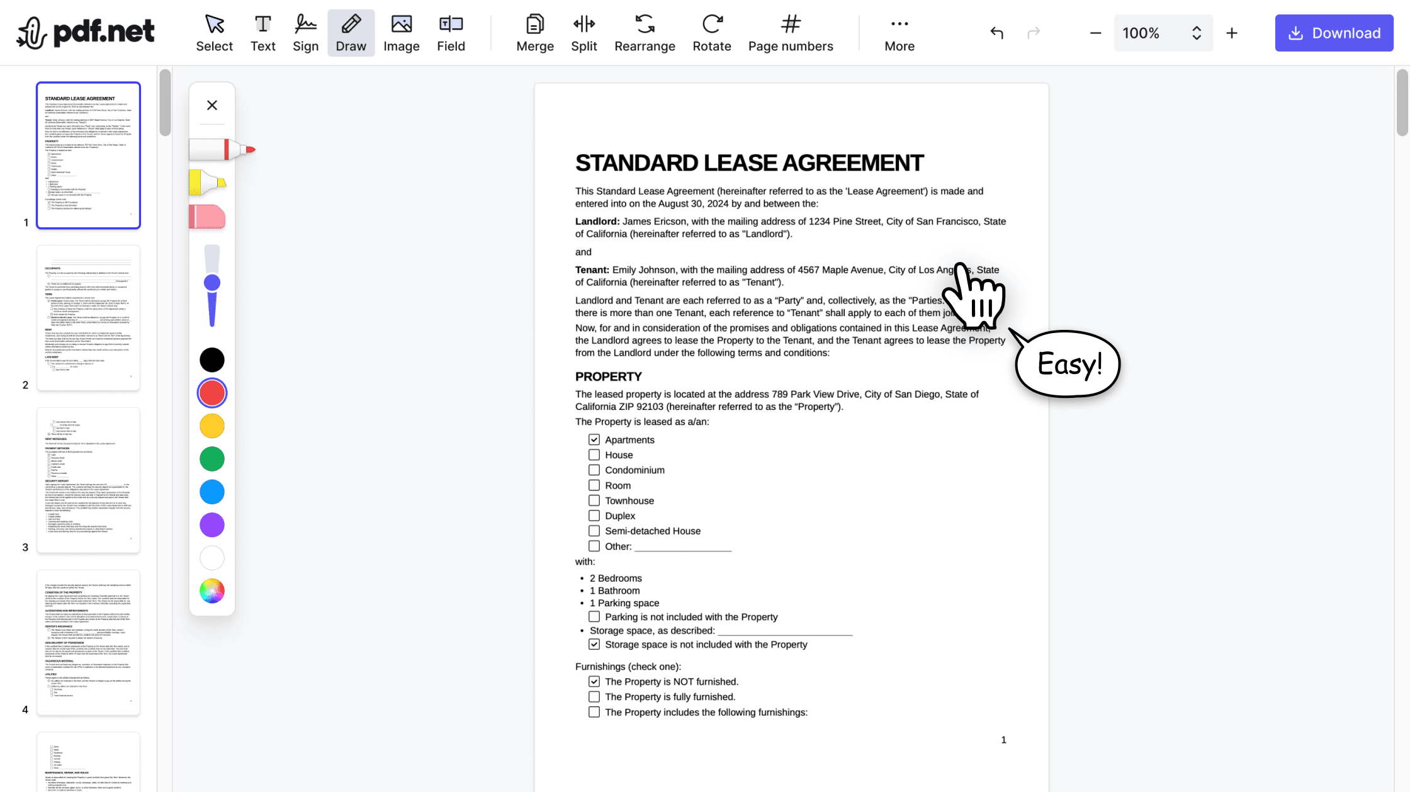
Task: Enable the House property type checkbox
Action: click(x=594, y=455)
